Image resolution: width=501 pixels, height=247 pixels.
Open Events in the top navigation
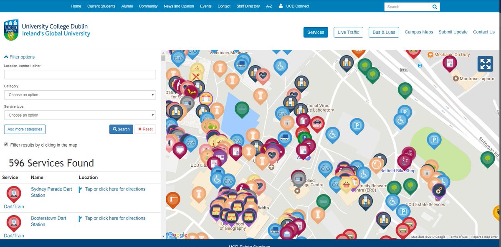(x=205, y=6)
